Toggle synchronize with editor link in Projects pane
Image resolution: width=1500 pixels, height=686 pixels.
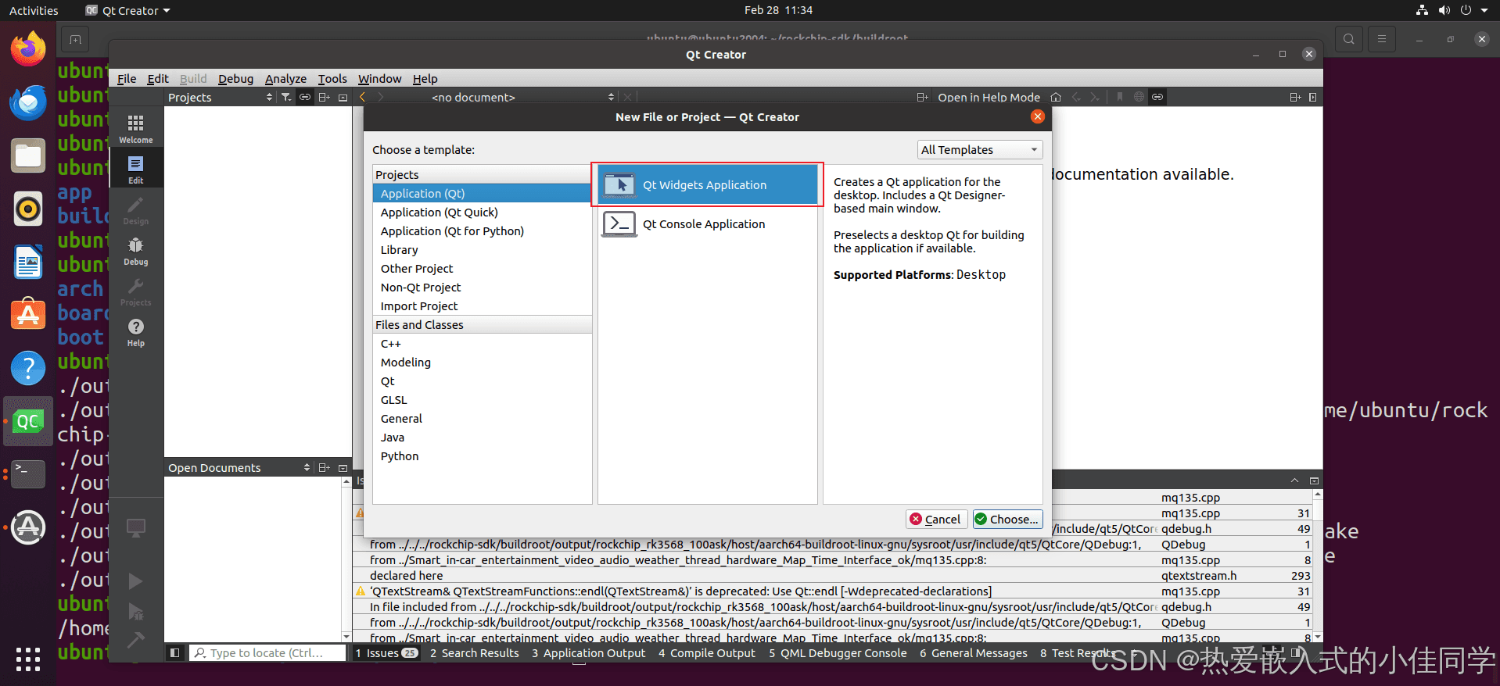pos(305,97)
